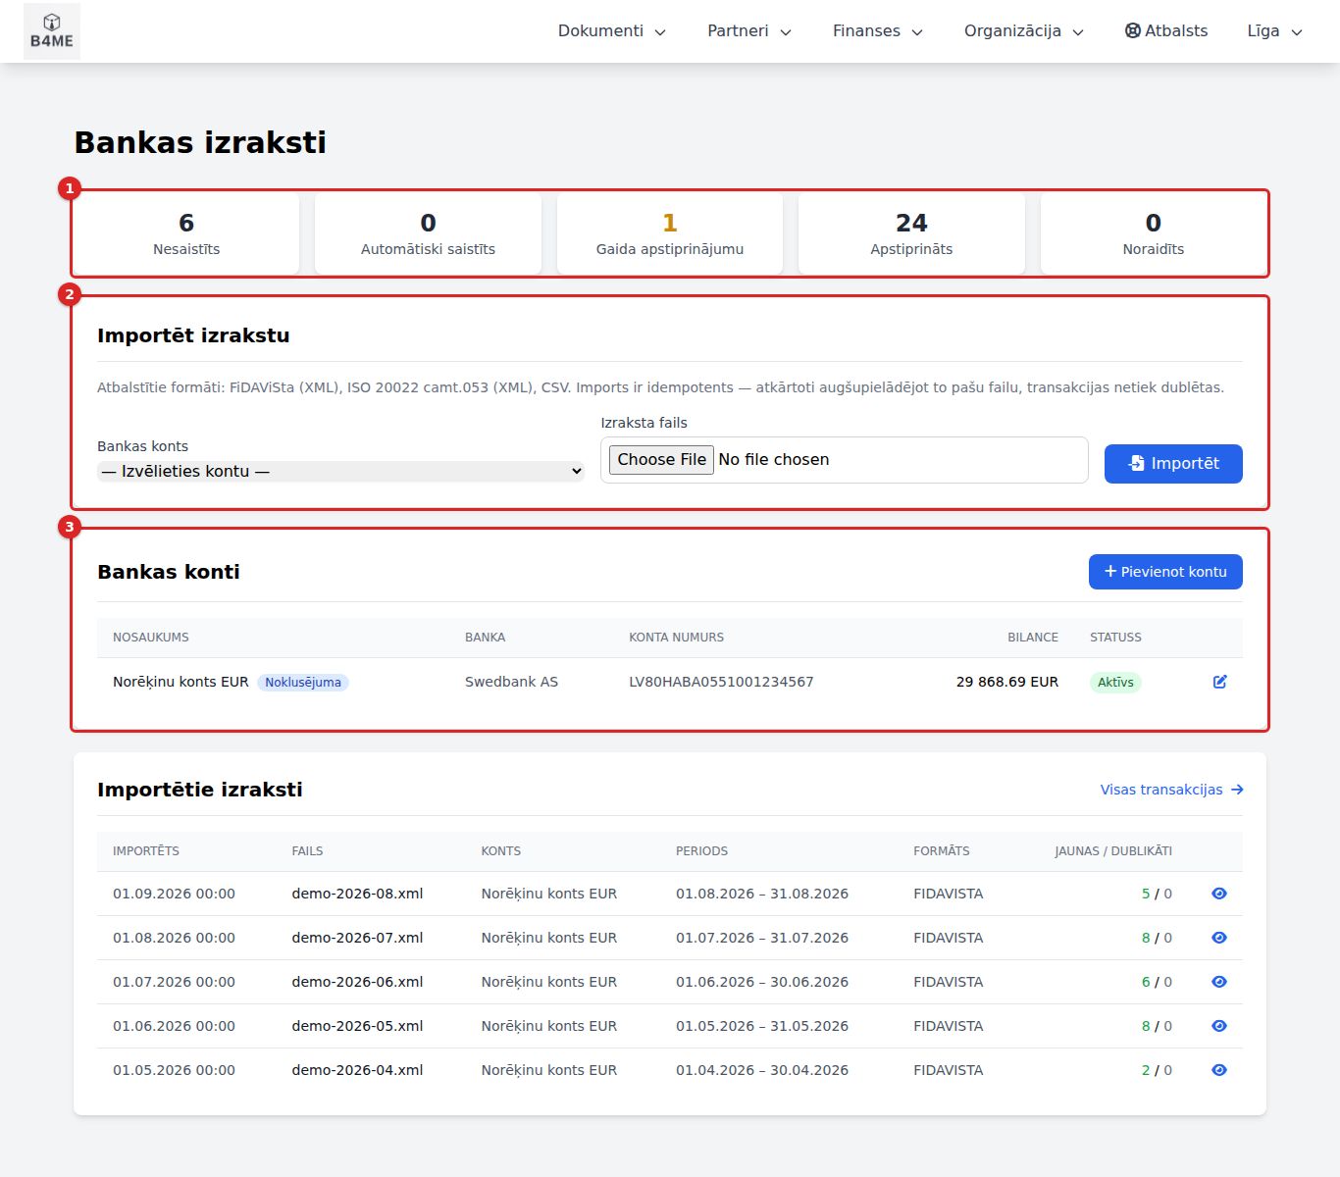Screen dimensions: 1340x1177
Task: Select the Nesaistīts stats card
Action: tap(186, 233)
